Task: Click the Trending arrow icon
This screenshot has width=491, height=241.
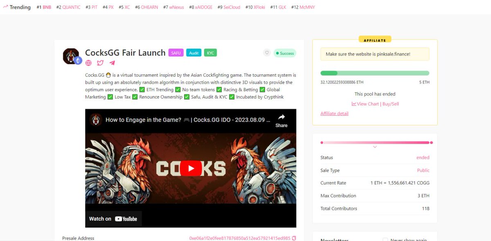Action: pyautogui.click(x=5, y=7)
